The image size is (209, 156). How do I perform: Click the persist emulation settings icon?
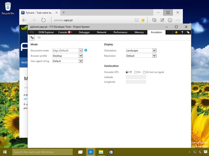[32, 38]
